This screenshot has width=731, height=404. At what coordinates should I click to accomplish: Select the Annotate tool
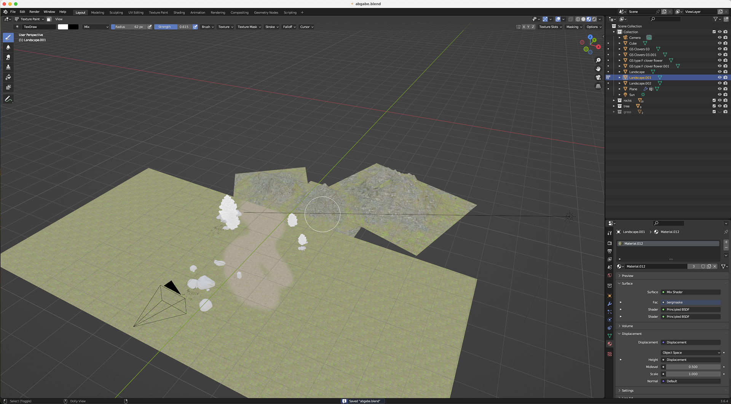click(x=8, y=99)
